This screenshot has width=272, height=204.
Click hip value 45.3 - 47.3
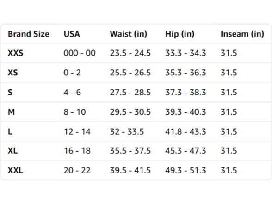pos(185,151)
